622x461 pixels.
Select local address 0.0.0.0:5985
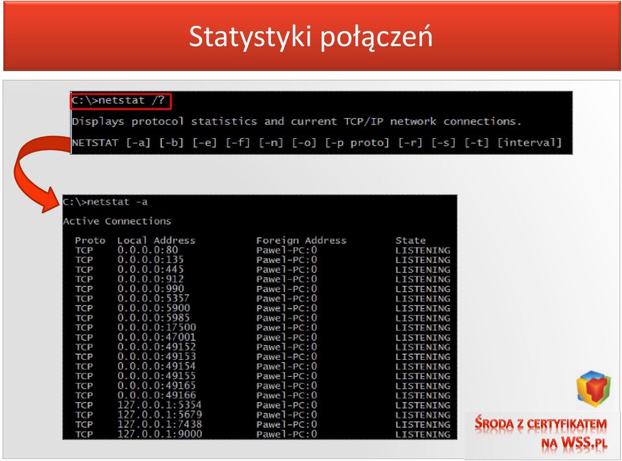coord(154,318)
